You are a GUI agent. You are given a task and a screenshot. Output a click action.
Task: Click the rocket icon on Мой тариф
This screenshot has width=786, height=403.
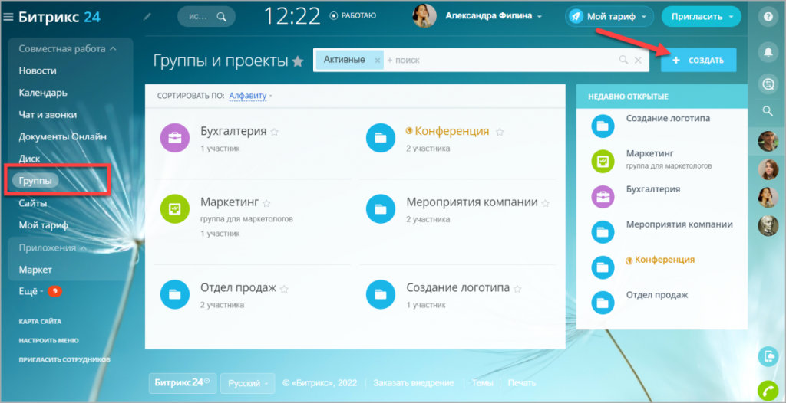(576, 17)
